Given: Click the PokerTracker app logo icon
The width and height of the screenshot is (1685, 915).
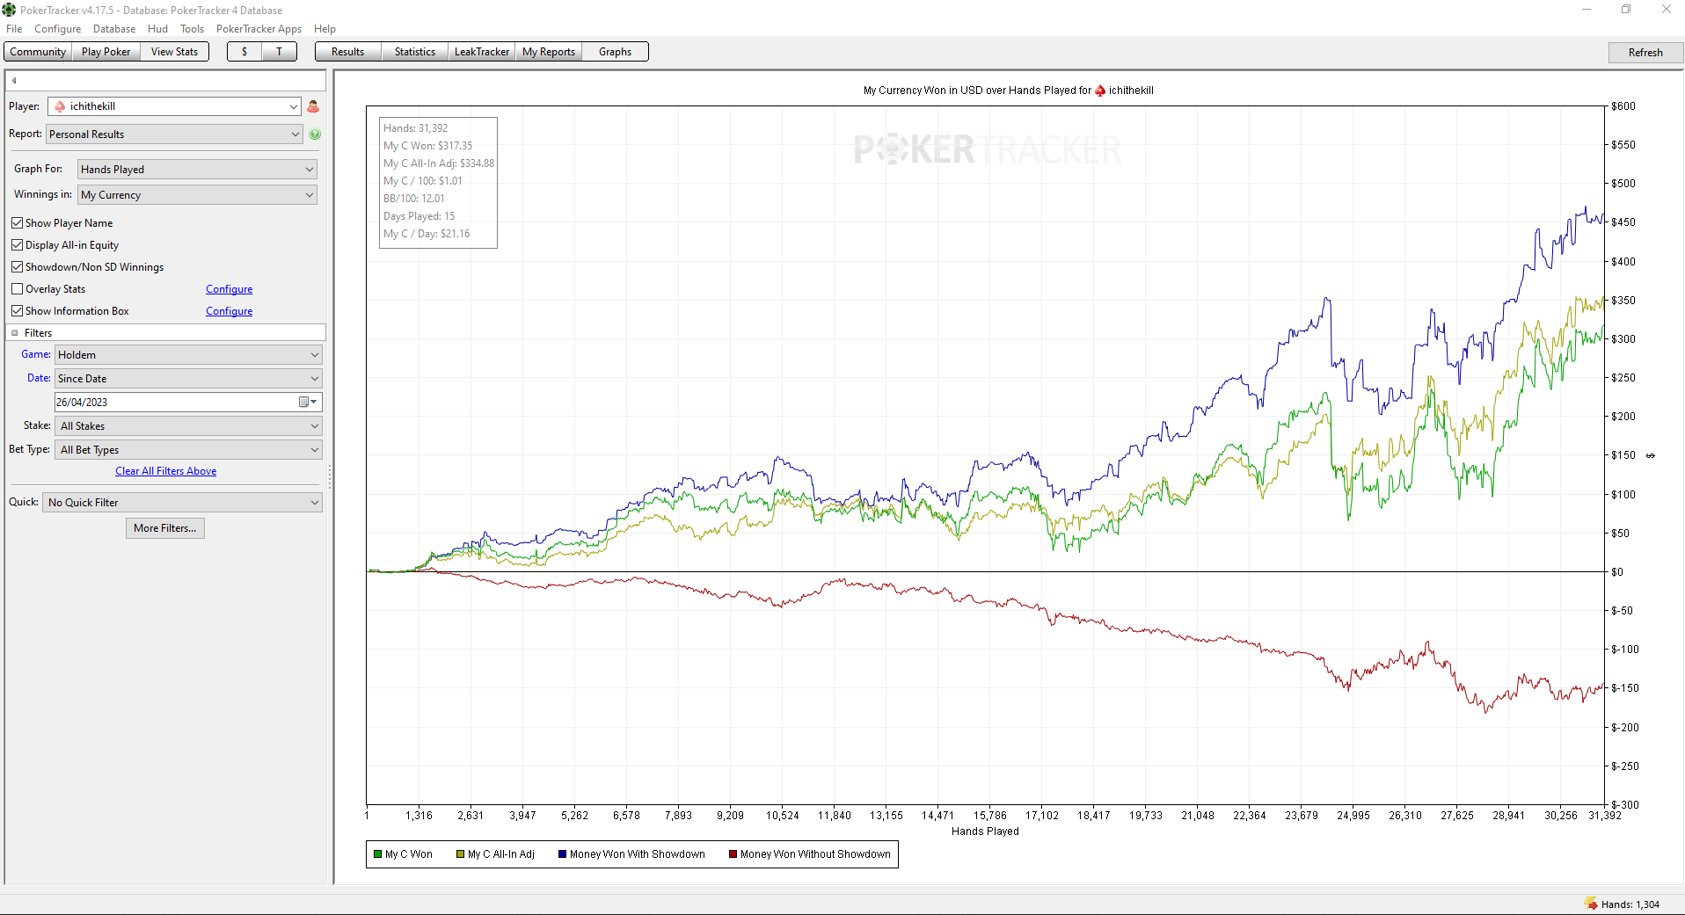Looking at the screenshot, I should [x=9, y=10].
